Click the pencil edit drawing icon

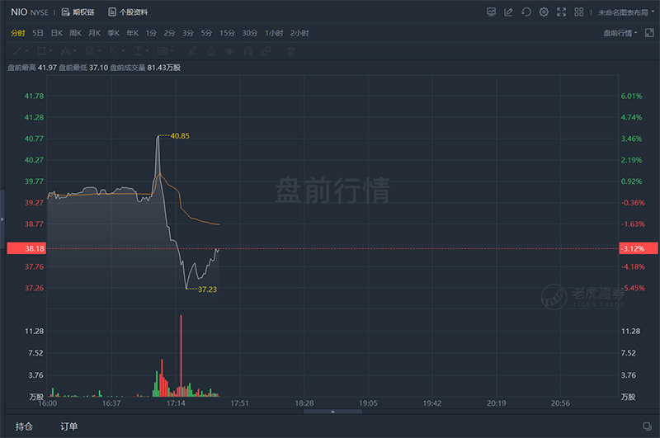[x=192, y=51]
